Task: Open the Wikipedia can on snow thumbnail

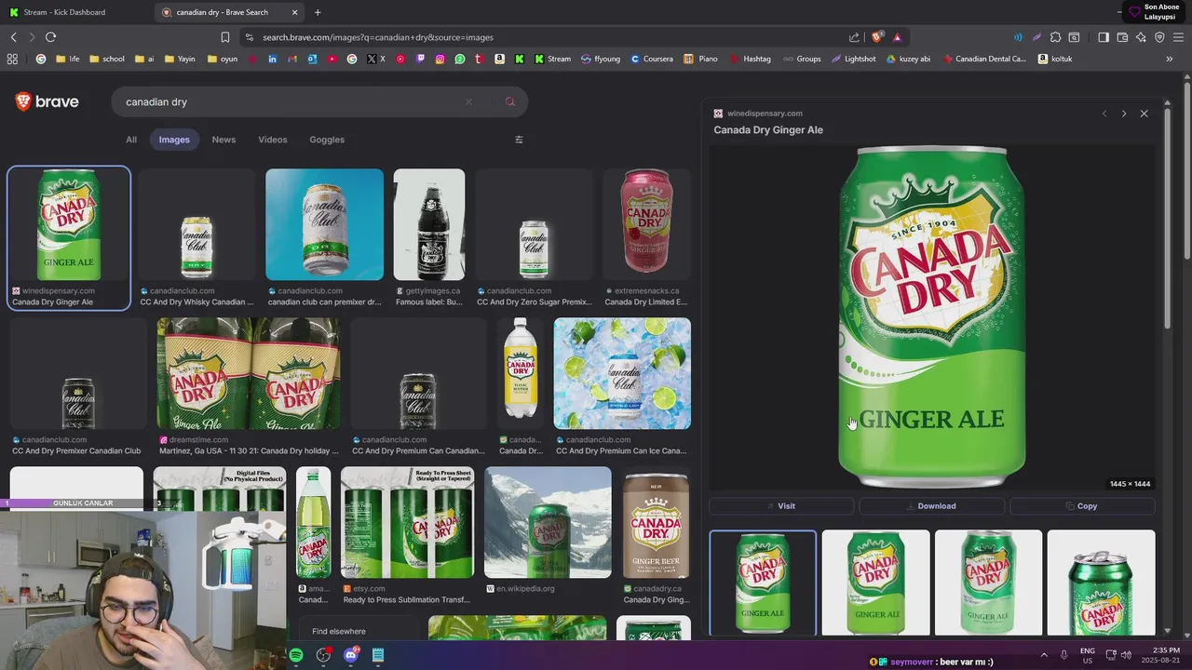Action: click(x=548, y=522)
